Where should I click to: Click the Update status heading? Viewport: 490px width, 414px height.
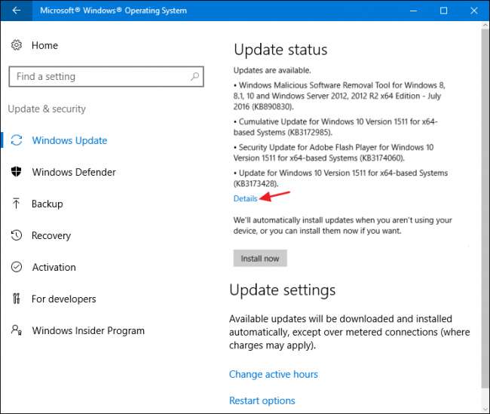280,50
